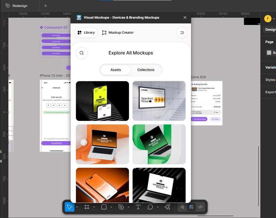Expand the avatar dropdown chevron
Viewport: 276px width, 218px height.
274,19
